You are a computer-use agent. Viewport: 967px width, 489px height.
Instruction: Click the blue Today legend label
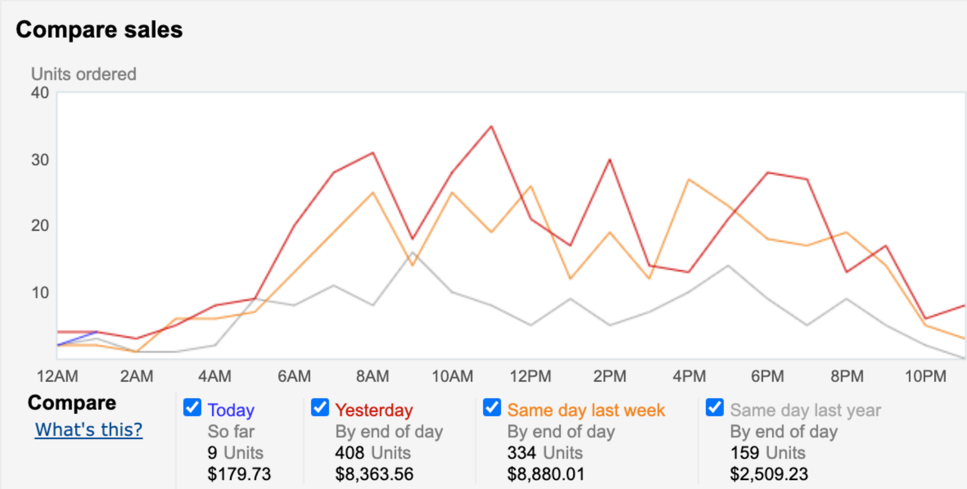[x=231, y=410]
